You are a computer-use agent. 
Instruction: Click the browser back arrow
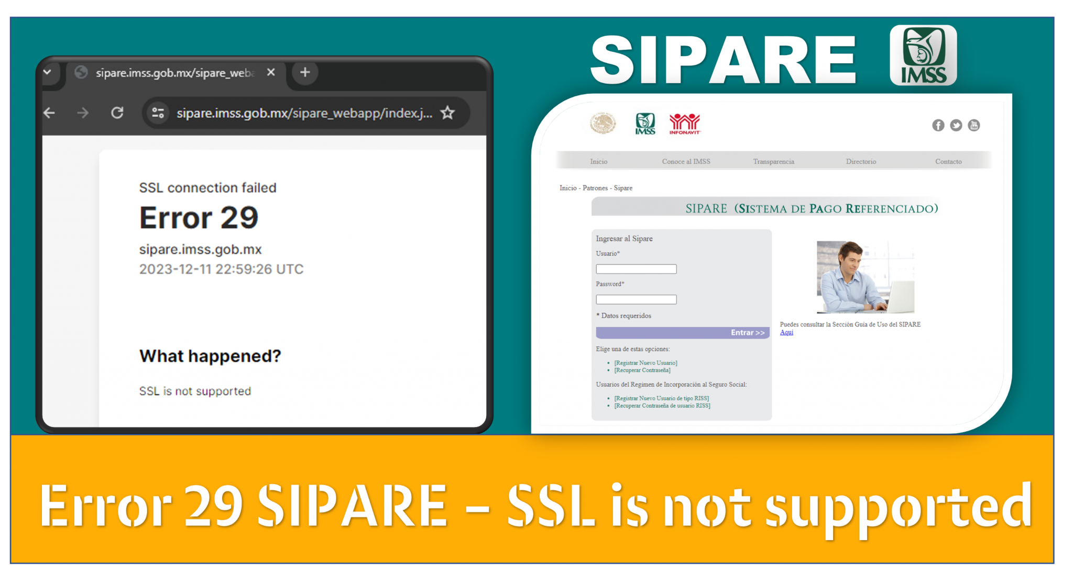point(49,113)
